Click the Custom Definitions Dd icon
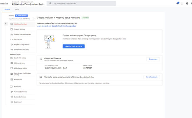Image resolution: width=192 pixels, height=118 pixels. [x=12, y=97]
